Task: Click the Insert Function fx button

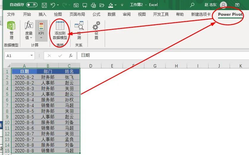Action: coord(71,56)
